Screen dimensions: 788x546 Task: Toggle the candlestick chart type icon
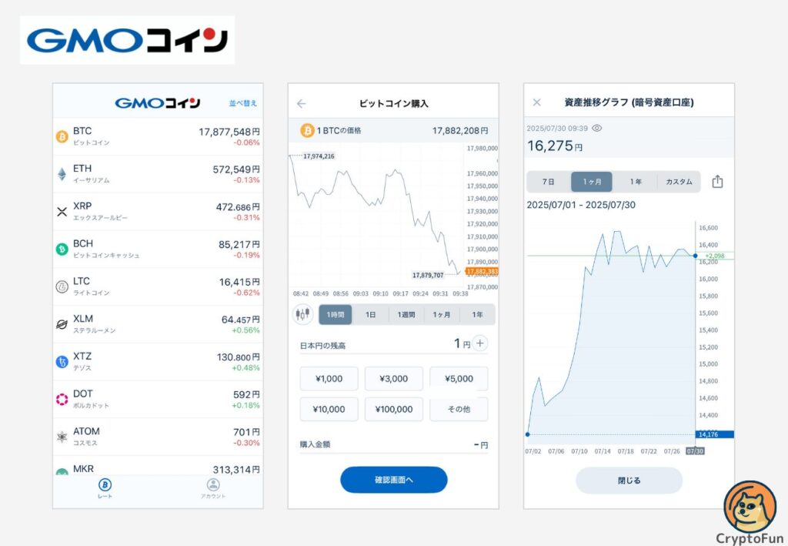pos(303,314)
